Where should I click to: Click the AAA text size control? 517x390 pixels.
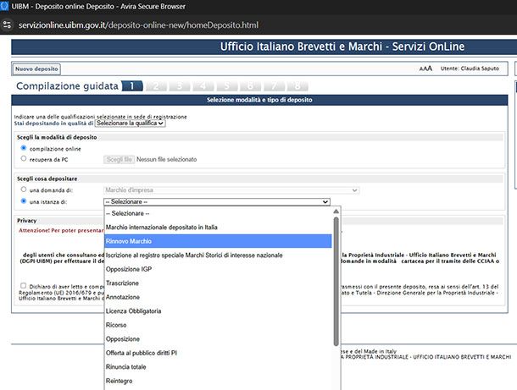pyautogui.click(x=425, y=69)
